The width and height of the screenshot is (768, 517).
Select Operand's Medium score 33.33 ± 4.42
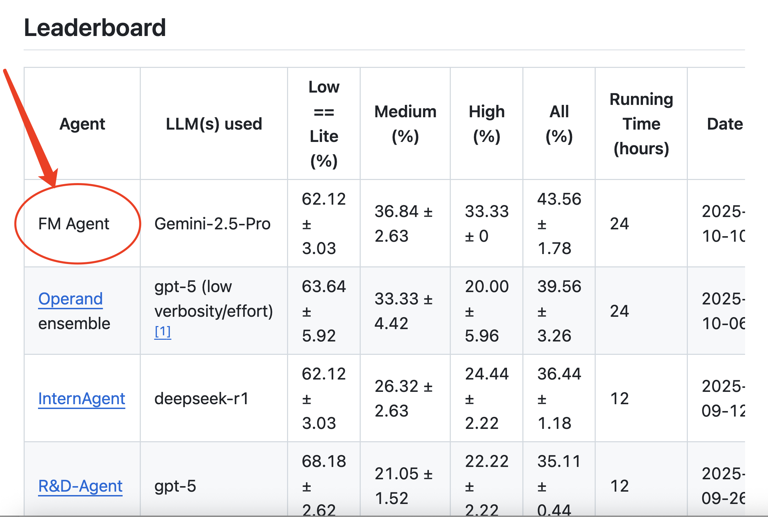pyautogui.click(x=404, y=311)
